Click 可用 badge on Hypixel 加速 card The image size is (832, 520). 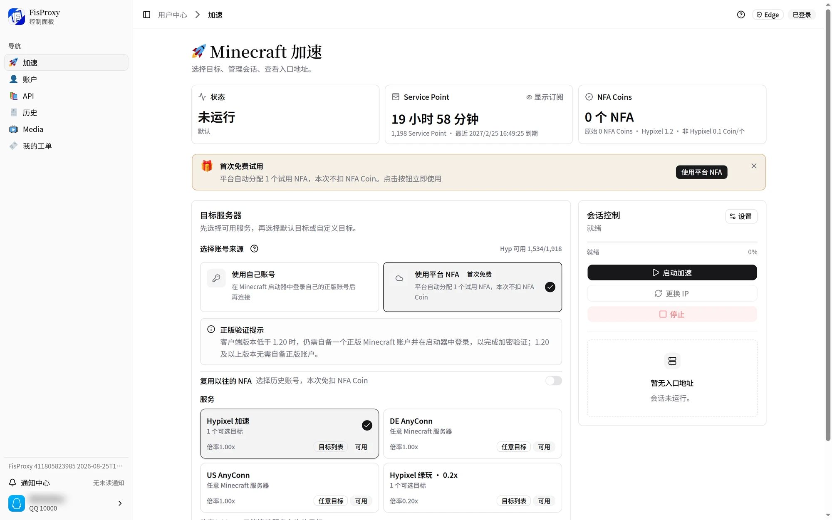pyautogui.click(x=361, y=447)
